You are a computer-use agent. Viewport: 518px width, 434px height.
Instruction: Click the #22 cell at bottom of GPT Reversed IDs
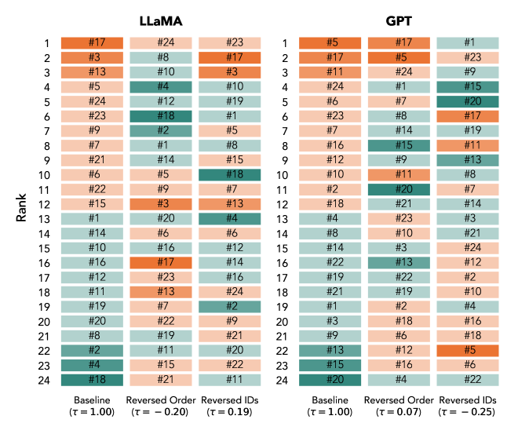tap(467, 380)
